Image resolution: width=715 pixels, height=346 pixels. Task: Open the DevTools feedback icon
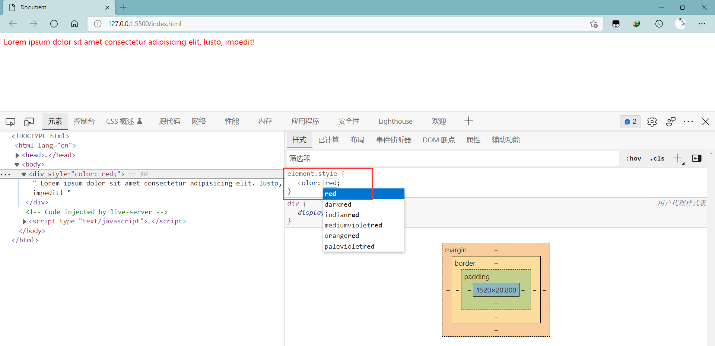pos(671,122)
